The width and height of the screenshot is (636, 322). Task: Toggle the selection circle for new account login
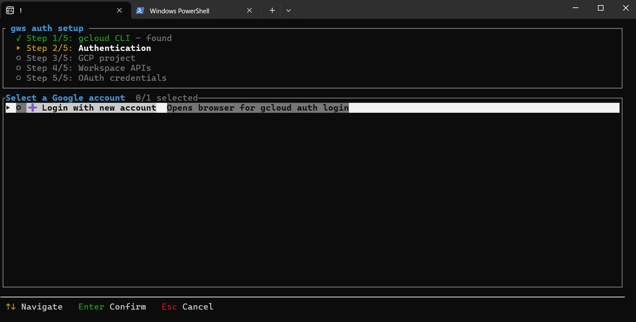tap(19, 108)
